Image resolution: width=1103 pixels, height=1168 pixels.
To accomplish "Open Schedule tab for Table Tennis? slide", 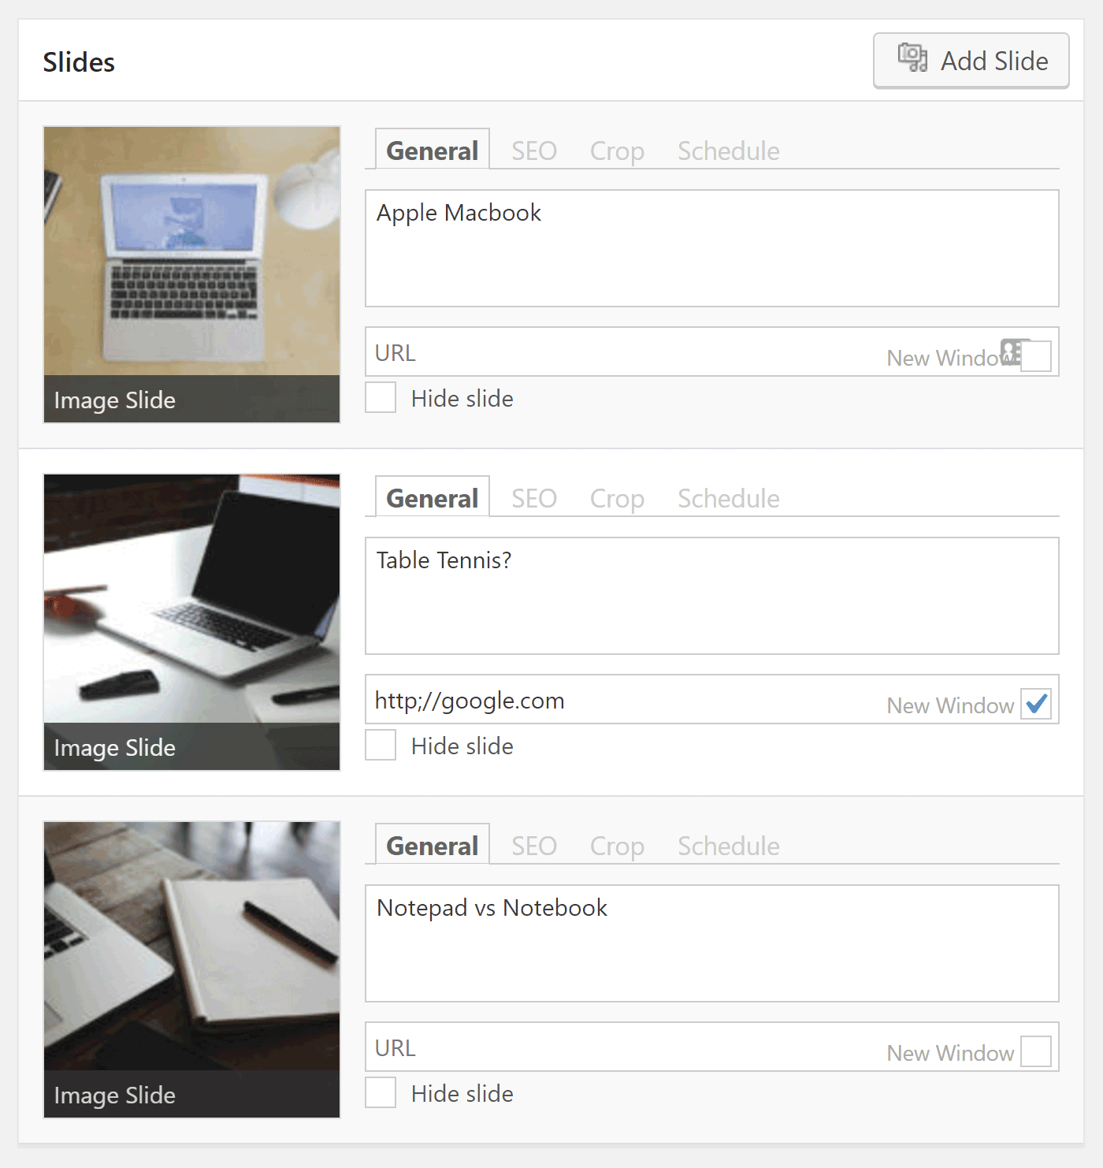I will (729, 498).
